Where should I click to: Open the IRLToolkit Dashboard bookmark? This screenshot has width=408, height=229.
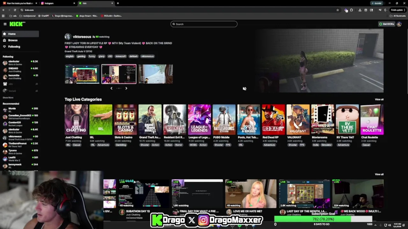click(x=111, y=16)
